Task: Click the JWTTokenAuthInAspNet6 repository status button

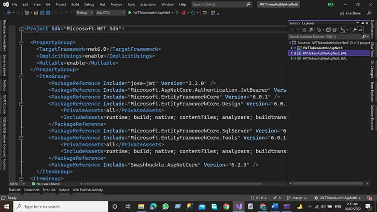Action: click(x=337, y=198)
